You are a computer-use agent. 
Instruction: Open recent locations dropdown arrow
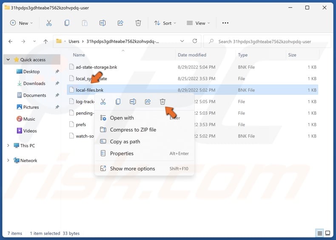34,42
